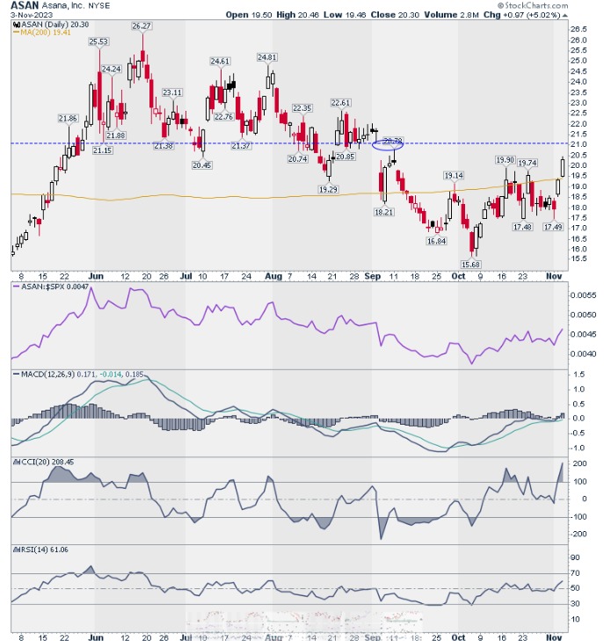Click the 21.86 price label
The width and height of the screenshot is (604, 641).
click(x=68, y=118)
